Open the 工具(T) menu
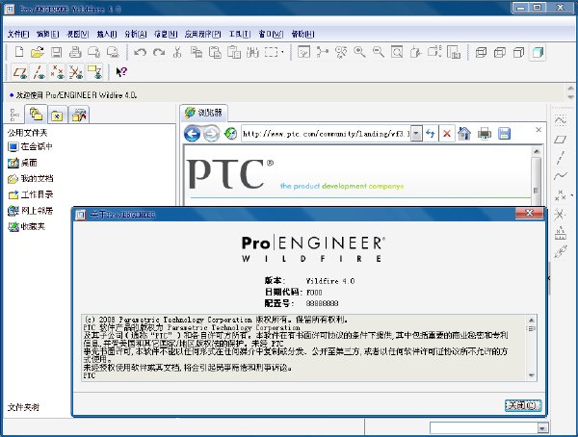Screen dimensions: 578x437 (240, 34)
